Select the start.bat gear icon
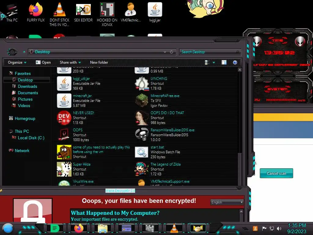313x235 pixels. tap(142, 152)
